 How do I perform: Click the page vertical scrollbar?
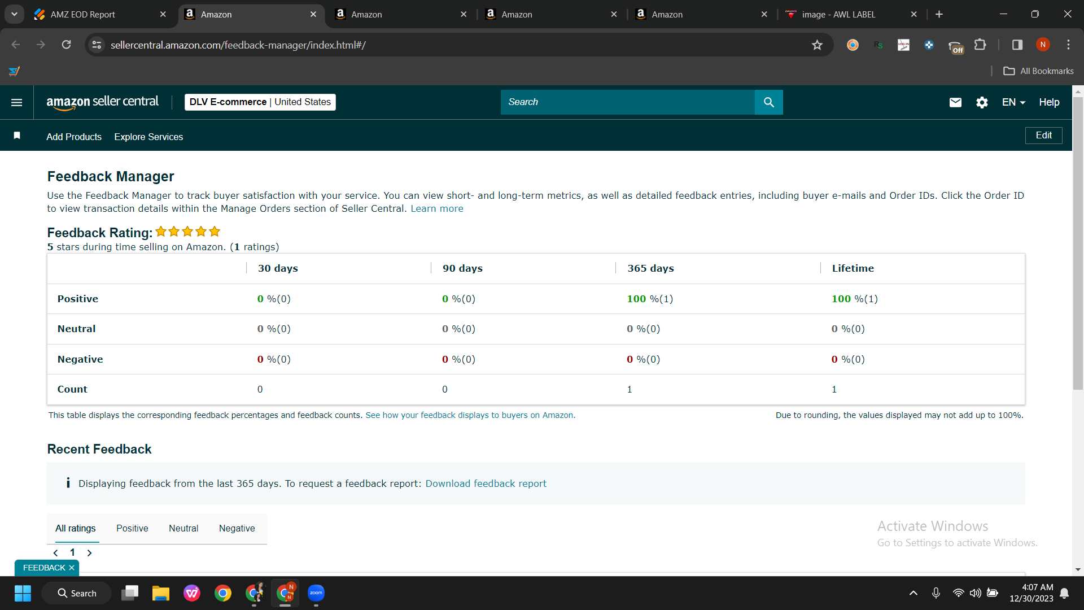1078,243
